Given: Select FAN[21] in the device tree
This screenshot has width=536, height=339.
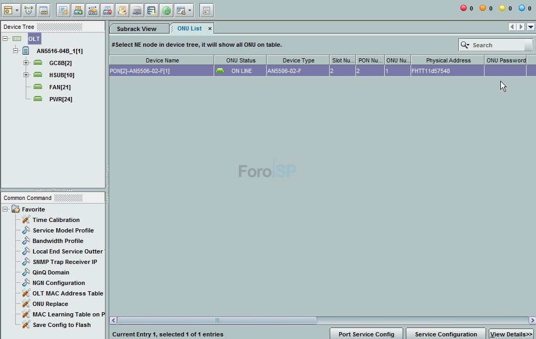Looking at the screenshot, I should 60,87.
